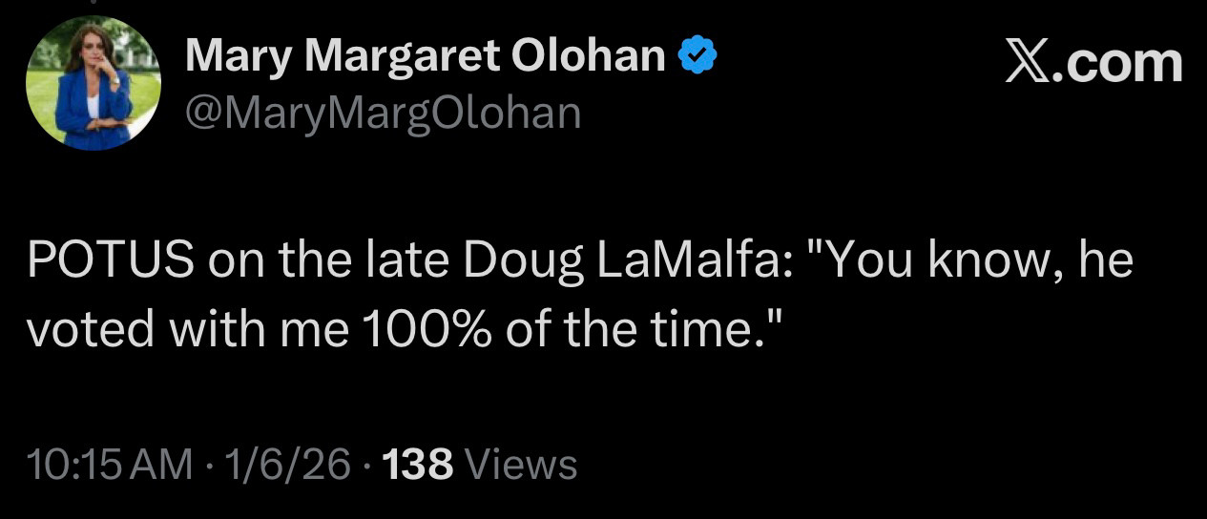Image resolution: width=1207 pixels, height=519 pixels.
Task: Click the surname "Olohan" in the display name
Action: 589,57
